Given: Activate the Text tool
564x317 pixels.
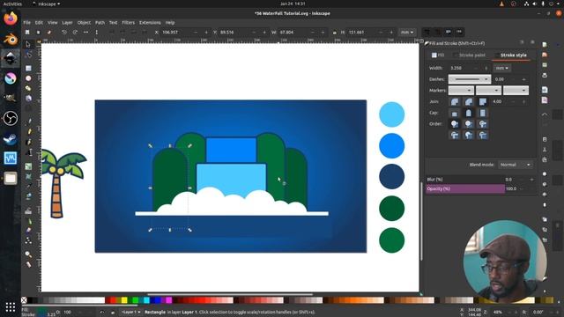Looking at the screenshot, I should [x=28, y=152].
